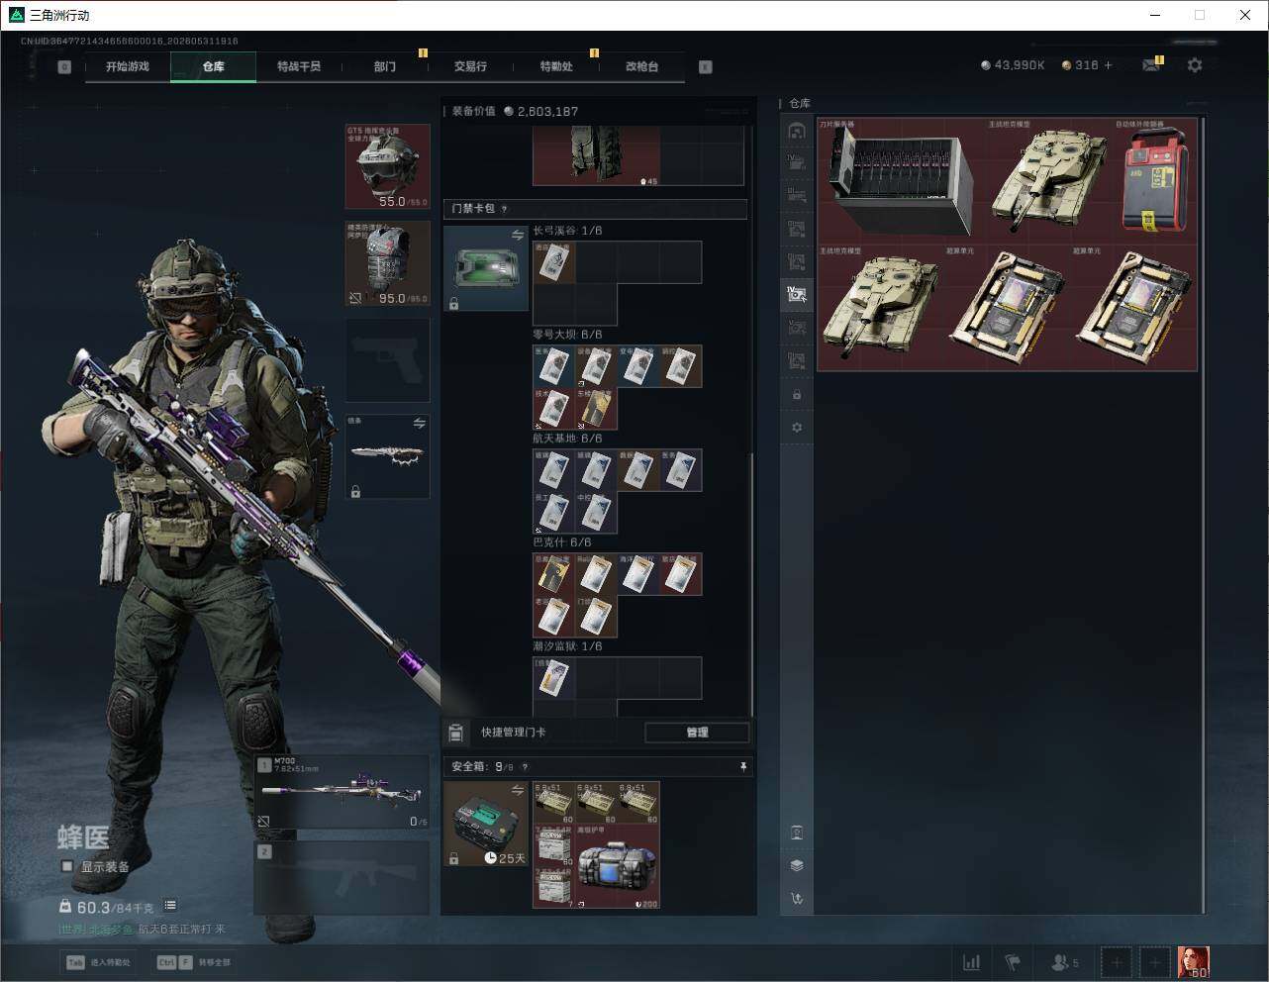Click the locked warehouse slot icon

[797, 395]
